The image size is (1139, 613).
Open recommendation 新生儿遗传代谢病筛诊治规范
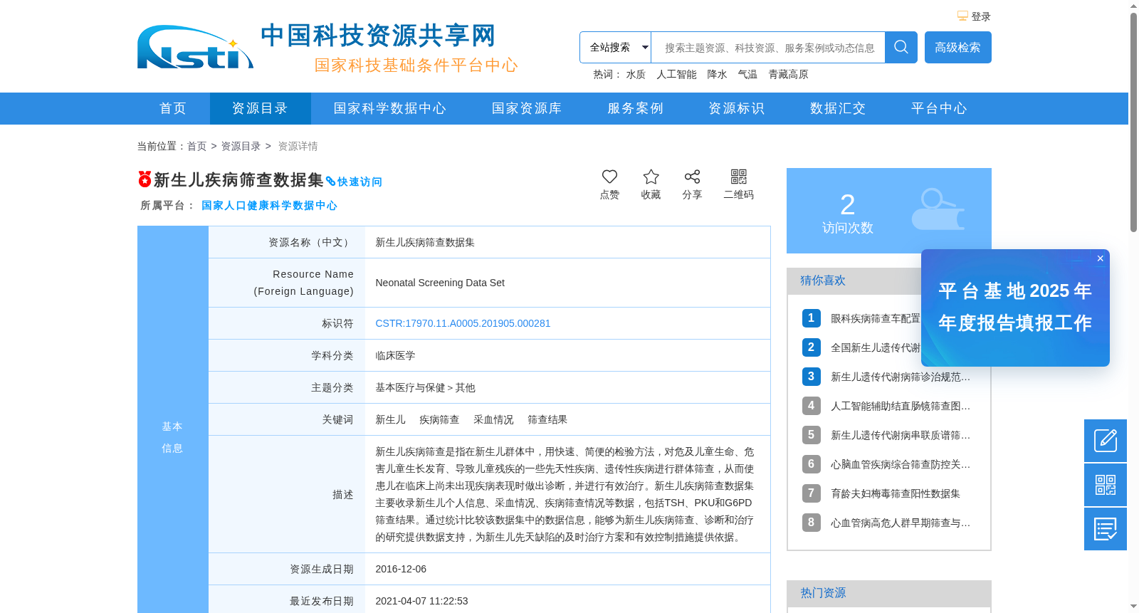pos(901,377)
